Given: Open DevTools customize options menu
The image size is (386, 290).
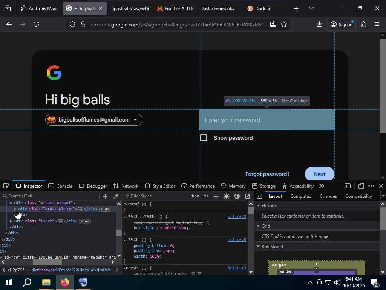Looking at the screenshot, I should click(x=371, y=186).
